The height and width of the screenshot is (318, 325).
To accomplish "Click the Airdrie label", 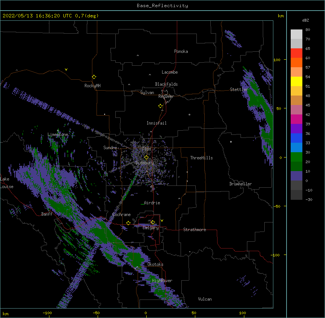I will 152,203.
